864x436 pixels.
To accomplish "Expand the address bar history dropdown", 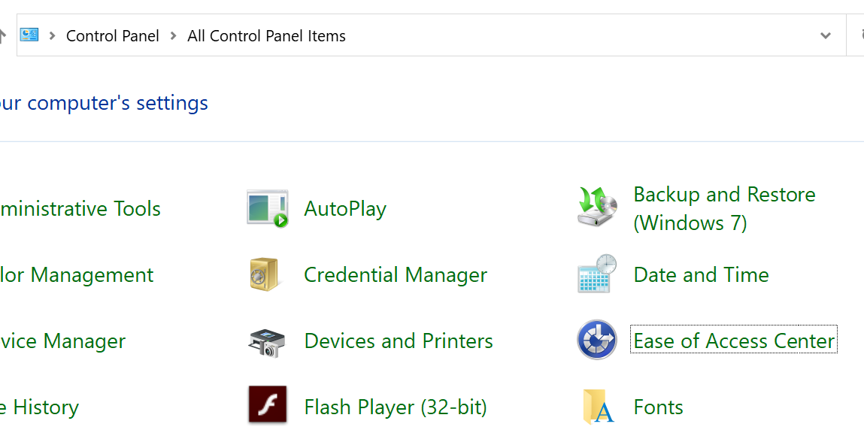I will pyautogui.click(x=826, y=35).
